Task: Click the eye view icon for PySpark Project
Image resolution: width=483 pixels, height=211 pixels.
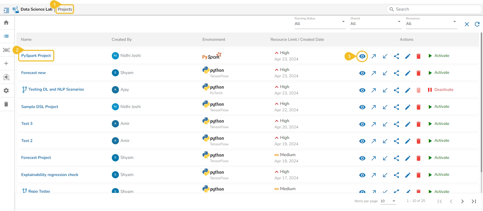Action: pyautogui.click(x=362, y=56)
